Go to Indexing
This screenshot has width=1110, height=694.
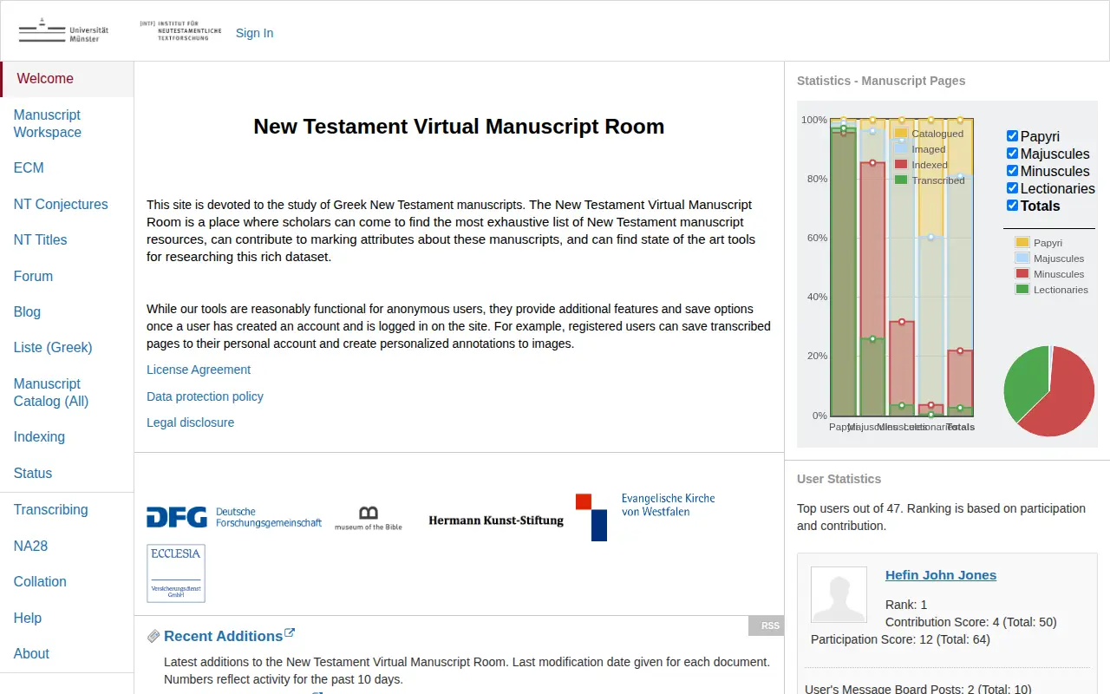coord(39,437)
